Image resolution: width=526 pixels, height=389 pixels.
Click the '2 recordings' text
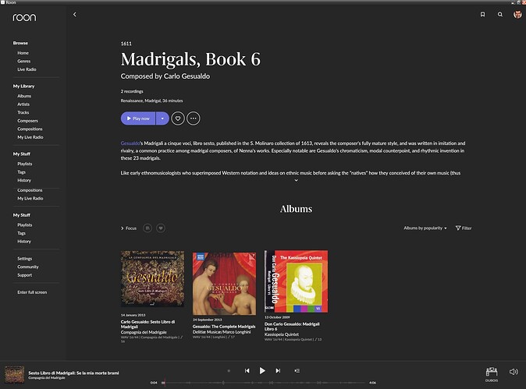tap(132, 91)
